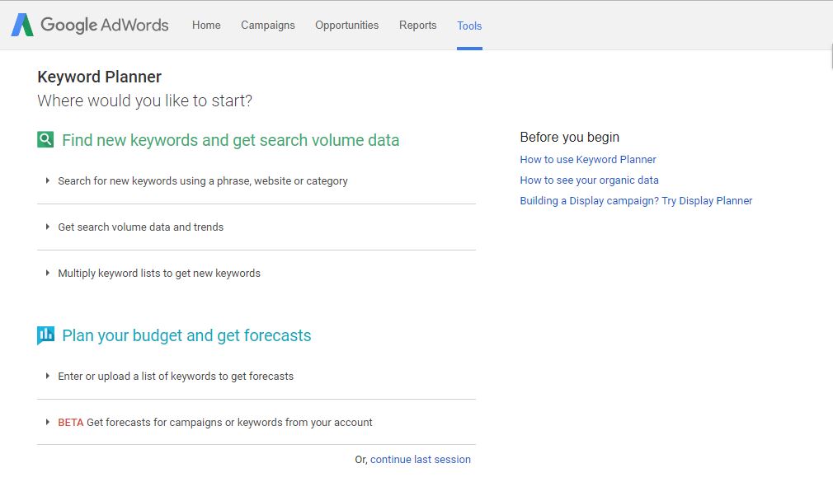Click the 'Before you begin' heading
This screenshot has width=833, height=501.
click(570, 137)
